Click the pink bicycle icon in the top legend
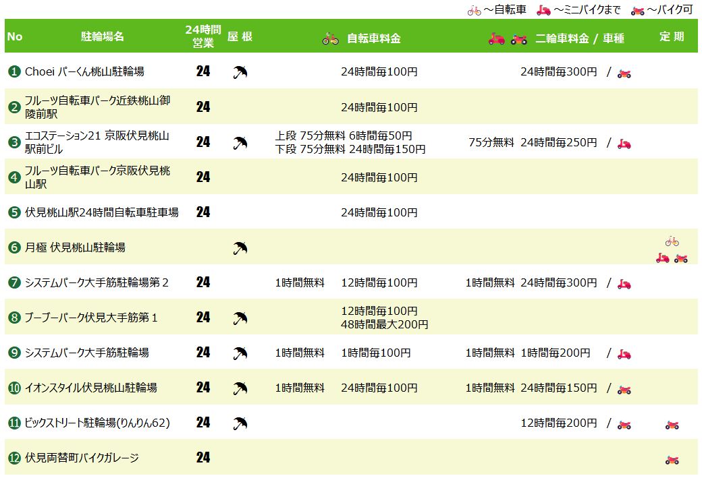Viewport: 702px width, 478px height. (x=475, y=10)
